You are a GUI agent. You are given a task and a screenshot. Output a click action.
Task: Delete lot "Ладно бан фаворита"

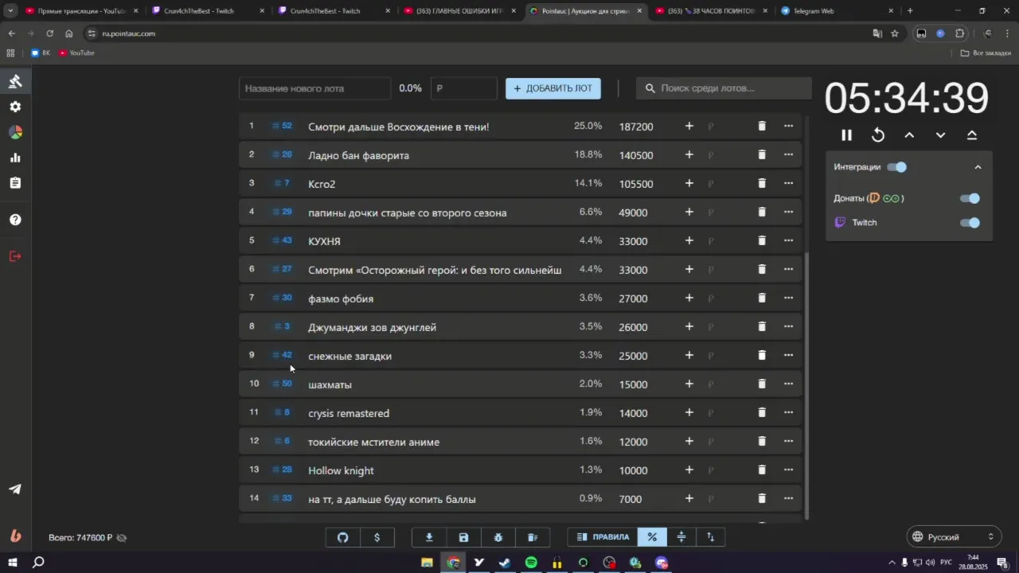[x=762, y=154]
